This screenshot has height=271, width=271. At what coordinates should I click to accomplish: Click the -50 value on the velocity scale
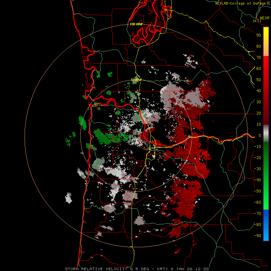click(257, 191)
